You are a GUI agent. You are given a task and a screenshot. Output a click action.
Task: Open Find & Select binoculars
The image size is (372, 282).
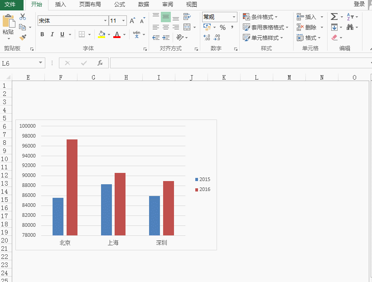click(350, 27)
